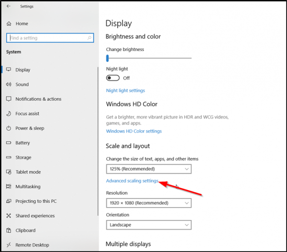
Task: Open the Landscape orientation dropdown
Action: point(149,225)
